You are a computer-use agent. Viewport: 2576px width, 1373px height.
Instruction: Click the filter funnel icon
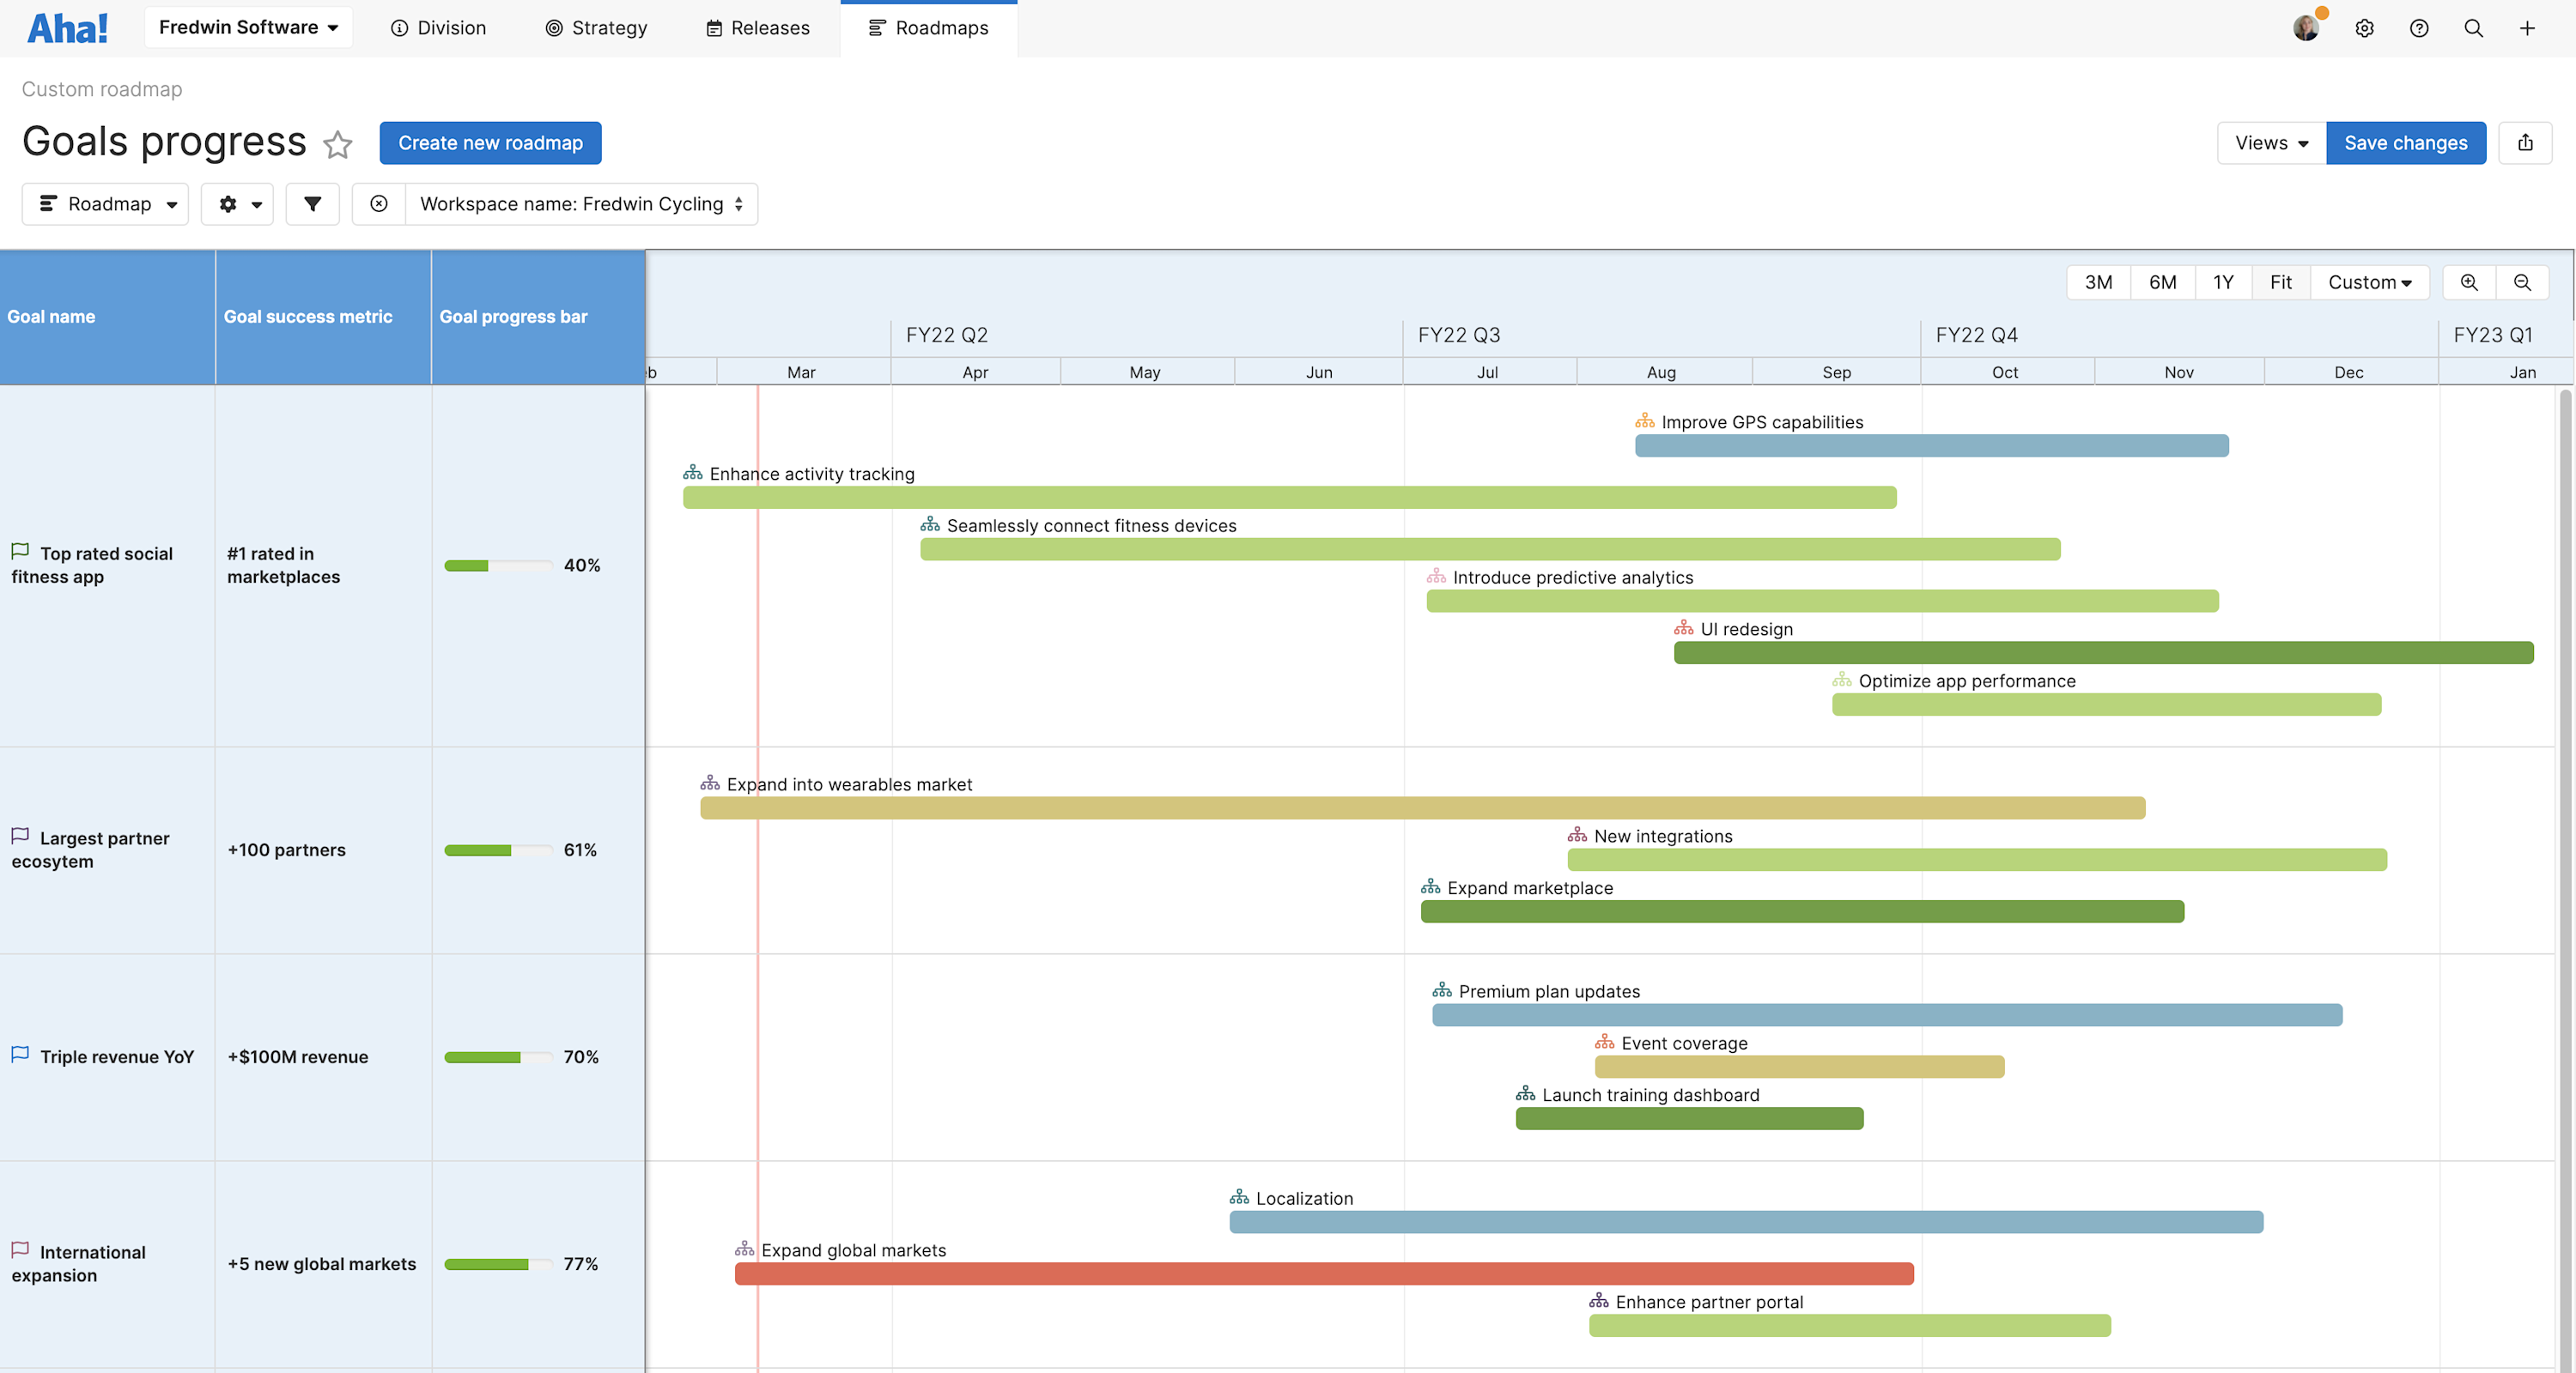(312, 204)
